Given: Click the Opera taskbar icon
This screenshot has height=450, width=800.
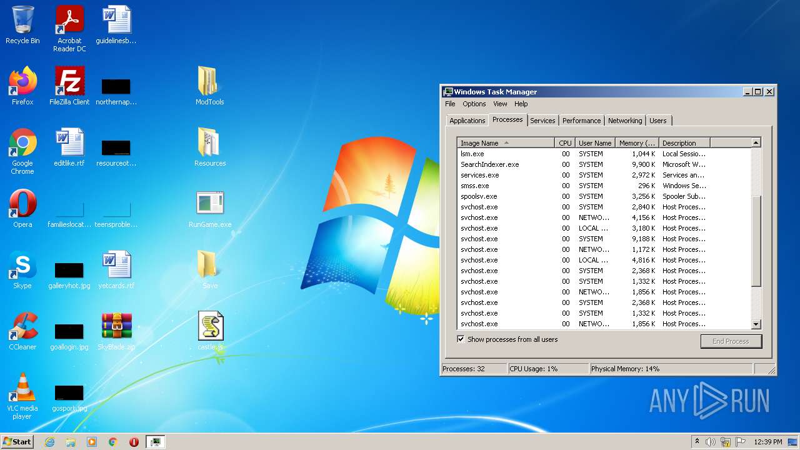Looking at the screenshot, I should pyautogui.click(x=134, y=442).
